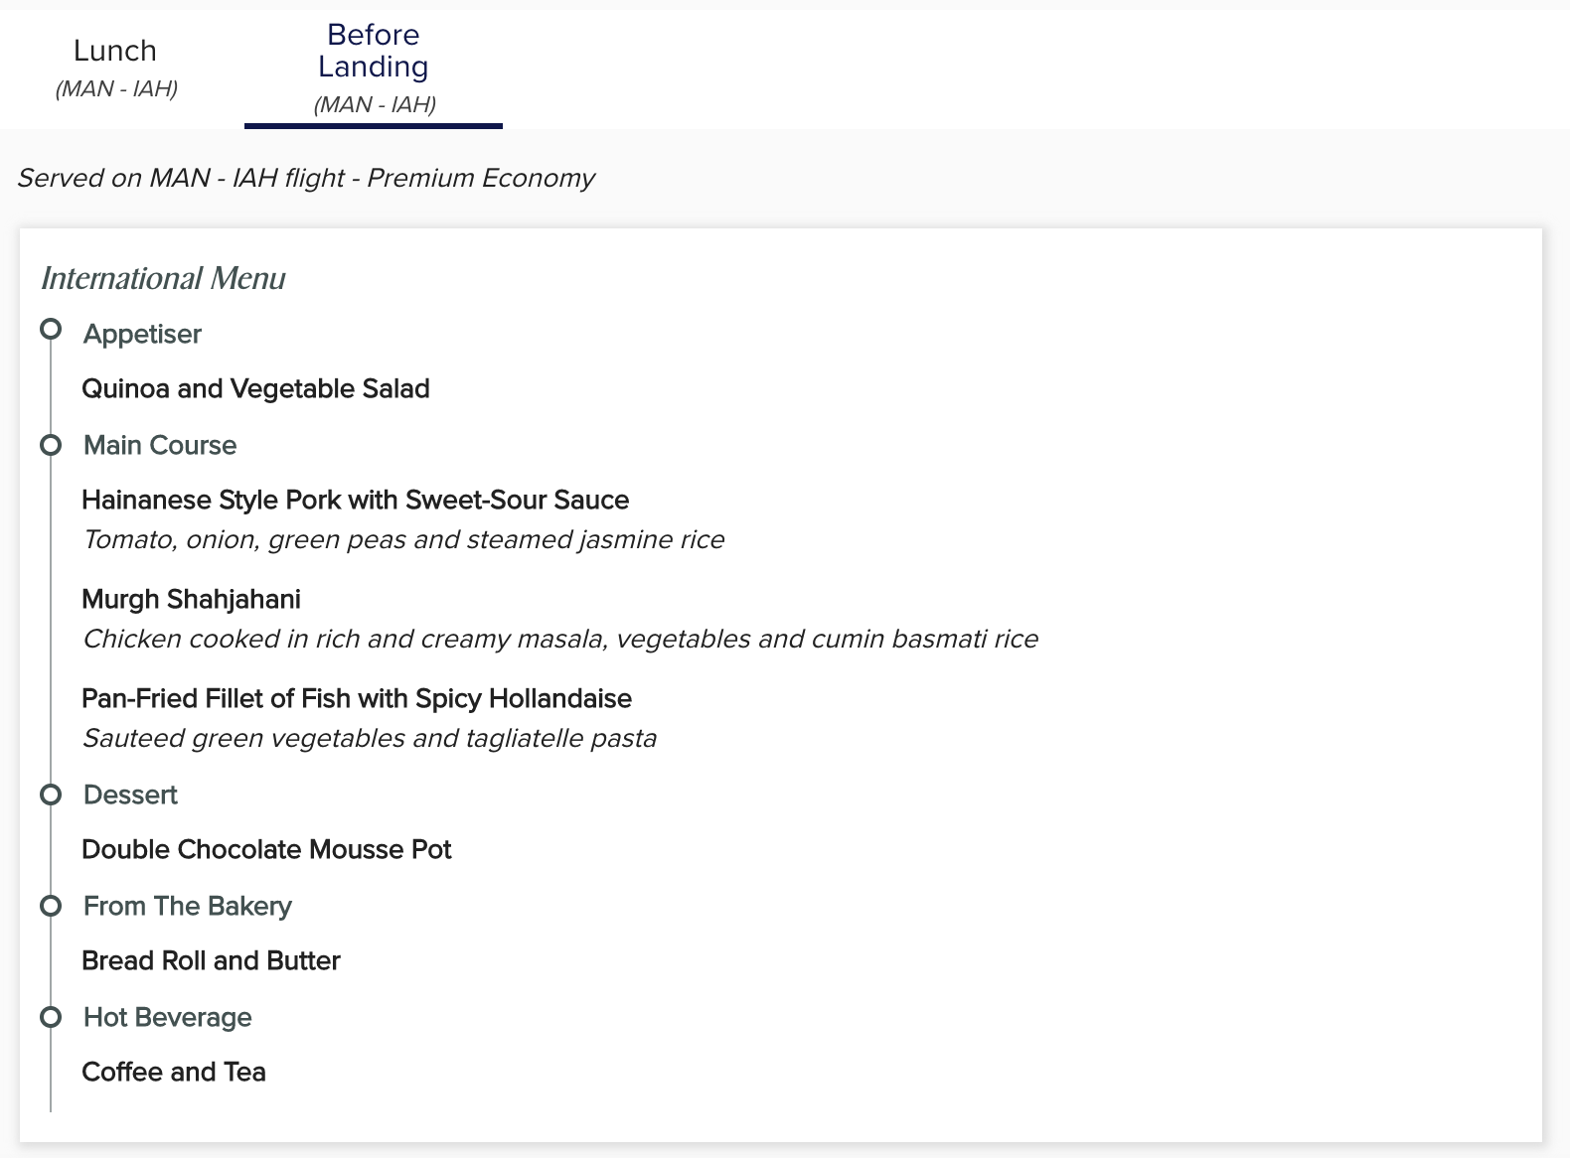Choose Hainanese Style Pork with Sweet-Sour Sauce
1570x1158 pixels.
click(355, 500)
